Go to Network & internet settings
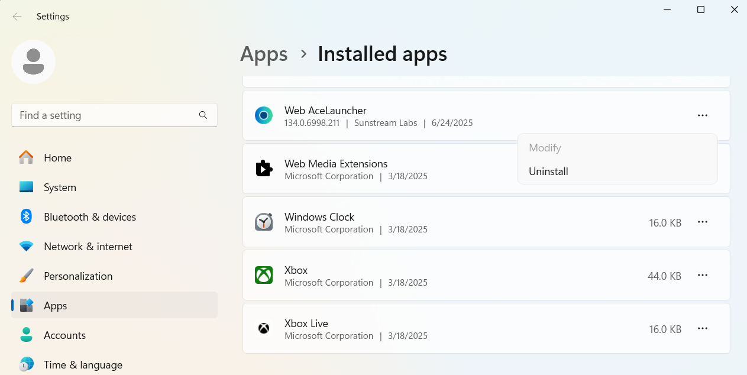 pos(88,247)
